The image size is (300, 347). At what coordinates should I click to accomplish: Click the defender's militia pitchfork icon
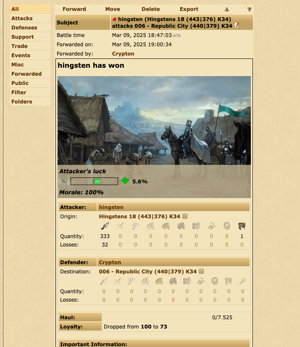242,281
